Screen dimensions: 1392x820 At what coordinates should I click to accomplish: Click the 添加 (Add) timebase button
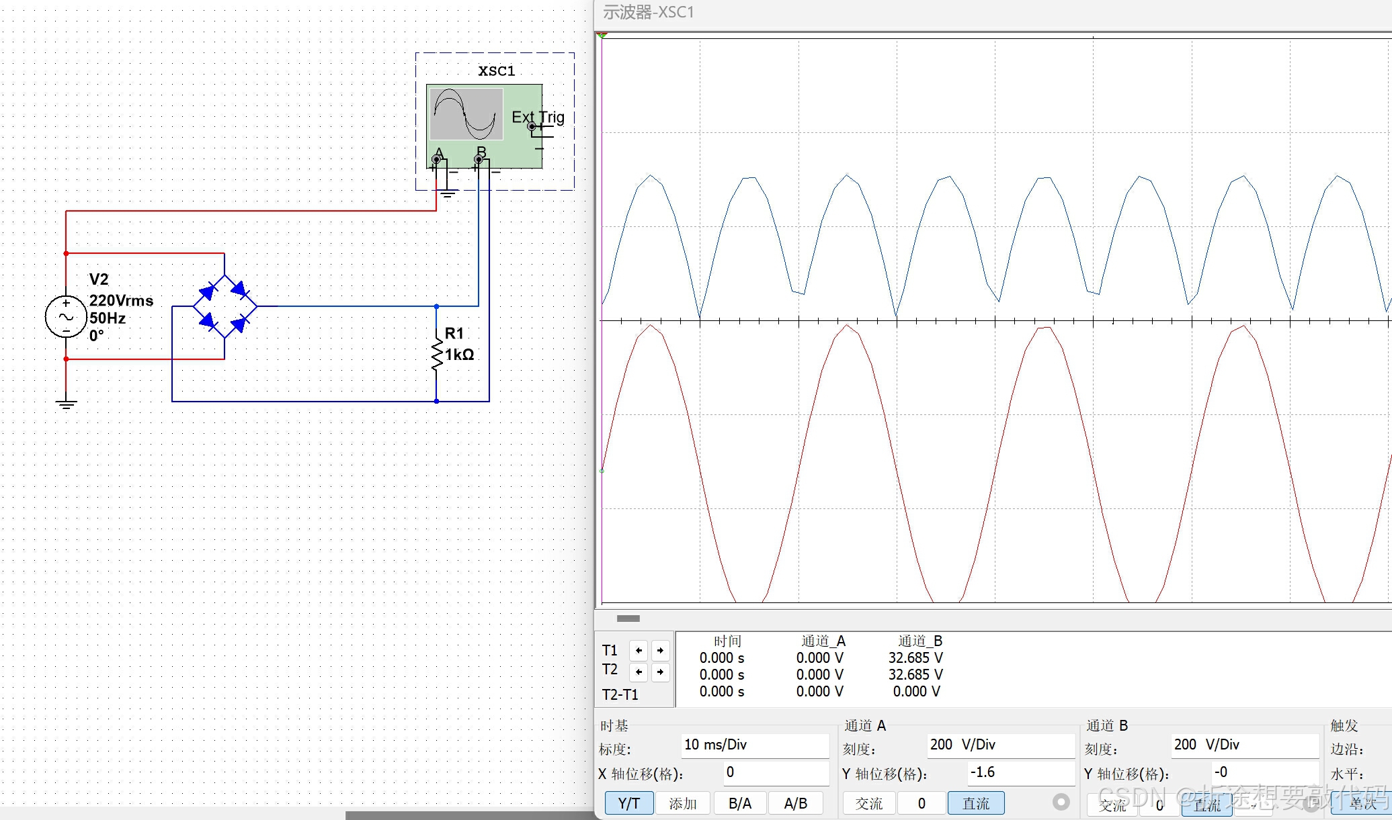683,803
